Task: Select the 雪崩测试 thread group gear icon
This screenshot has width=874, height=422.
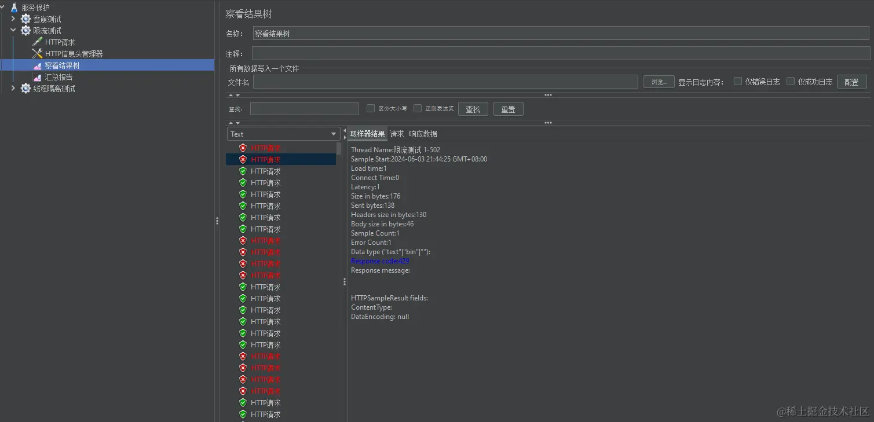Action: [x=25, y=19]
